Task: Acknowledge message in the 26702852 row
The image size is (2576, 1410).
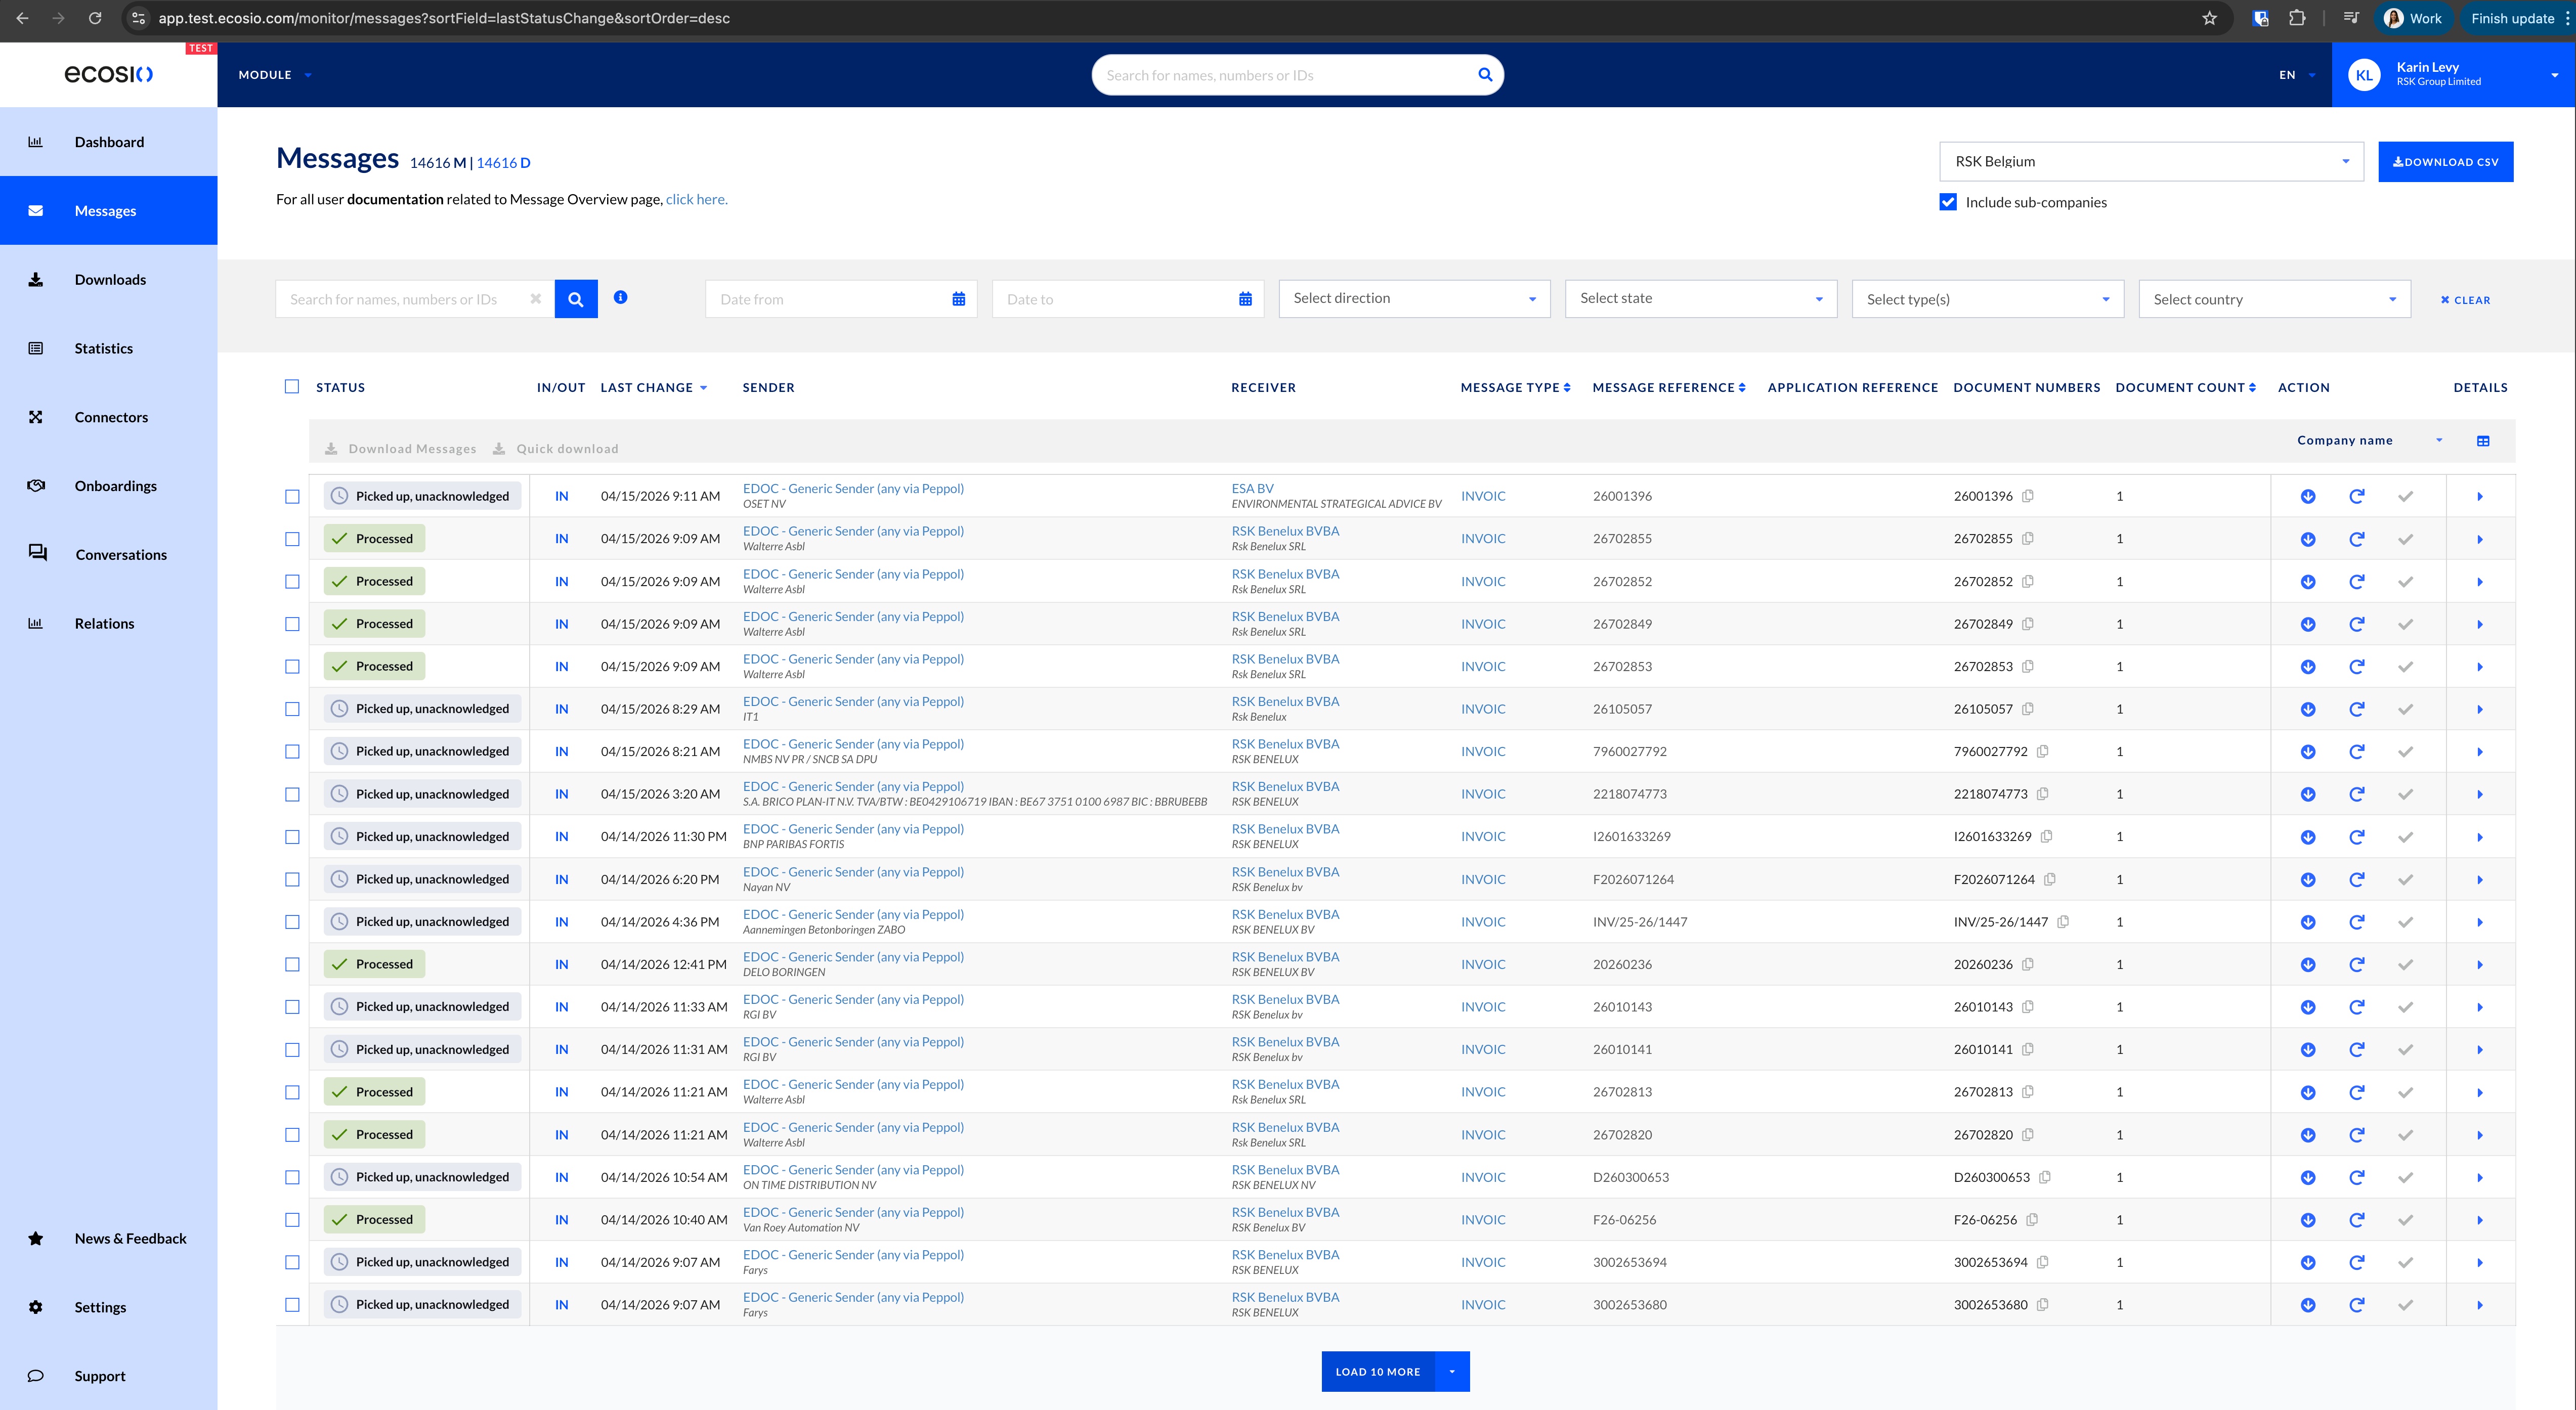Action: 2406,582
